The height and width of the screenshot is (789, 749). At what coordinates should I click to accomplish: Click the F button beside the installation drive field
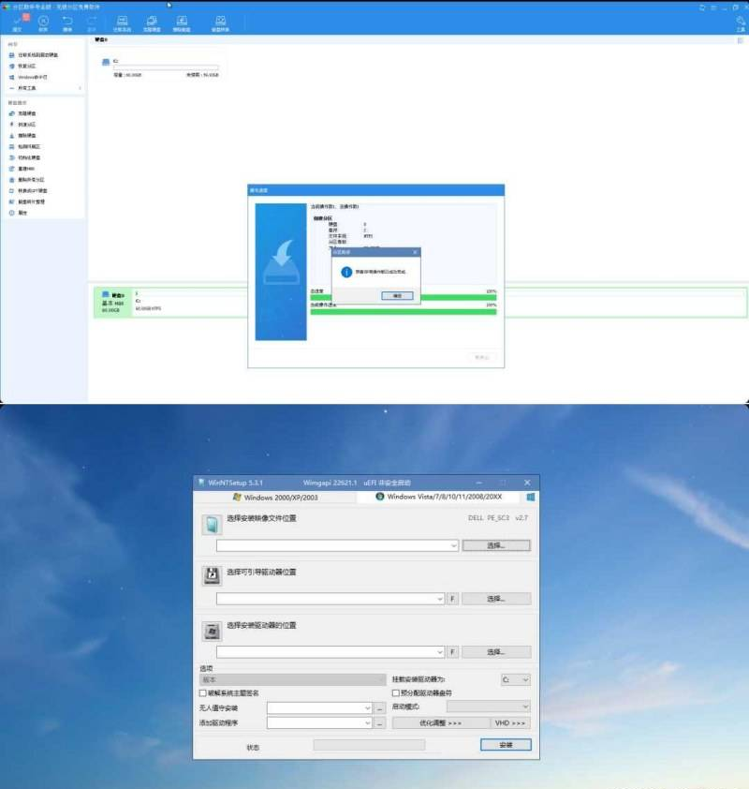[x=452, y=652]
